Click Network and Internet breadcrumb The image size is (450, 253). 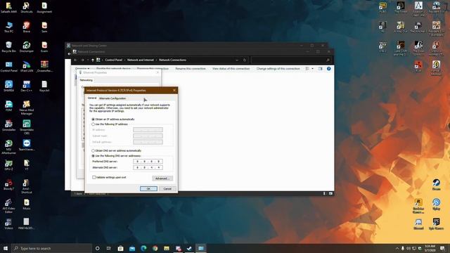point(141,60)
